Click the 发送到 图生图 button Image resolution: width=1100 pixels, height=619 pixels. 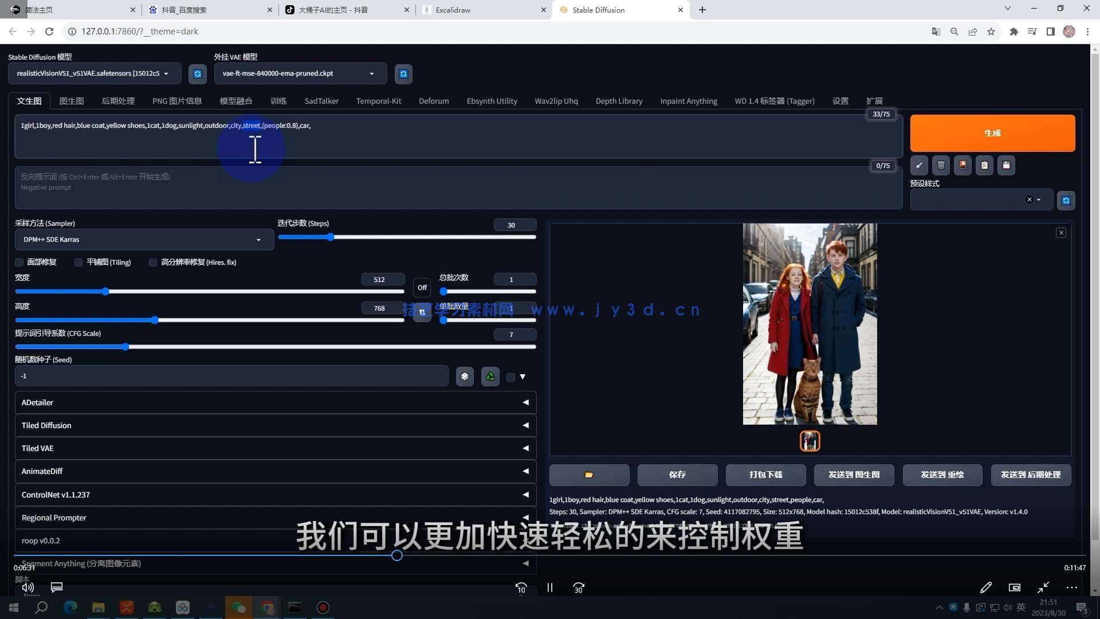(x=854, y=475)
